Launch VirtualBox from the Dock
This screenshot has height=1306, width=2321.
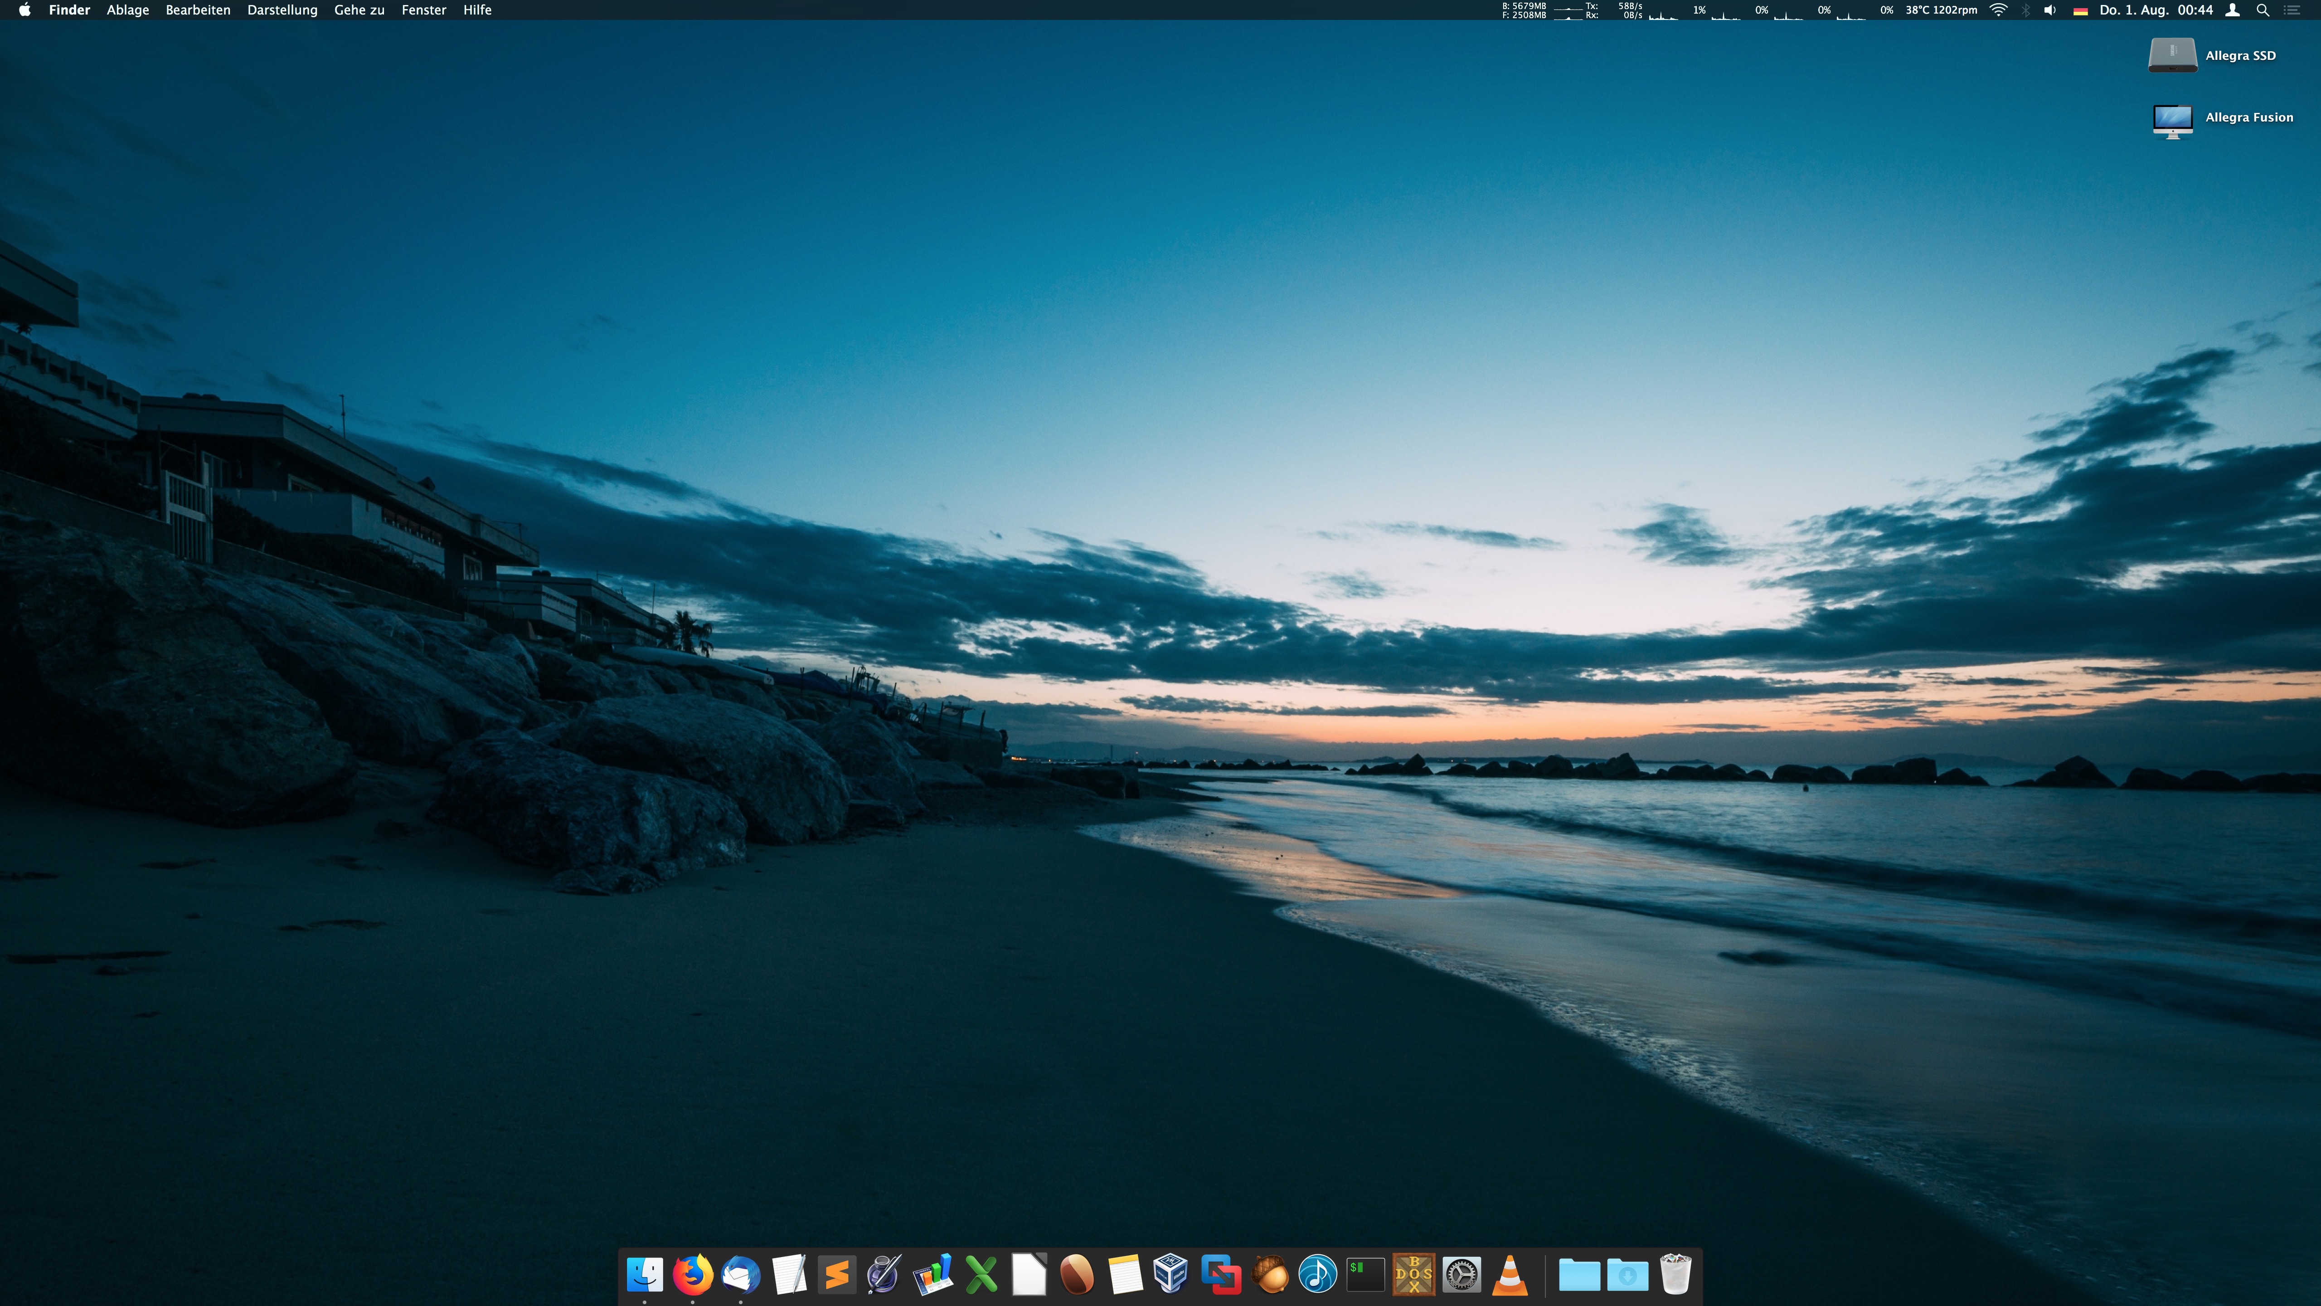[x=1170, y=1274]
